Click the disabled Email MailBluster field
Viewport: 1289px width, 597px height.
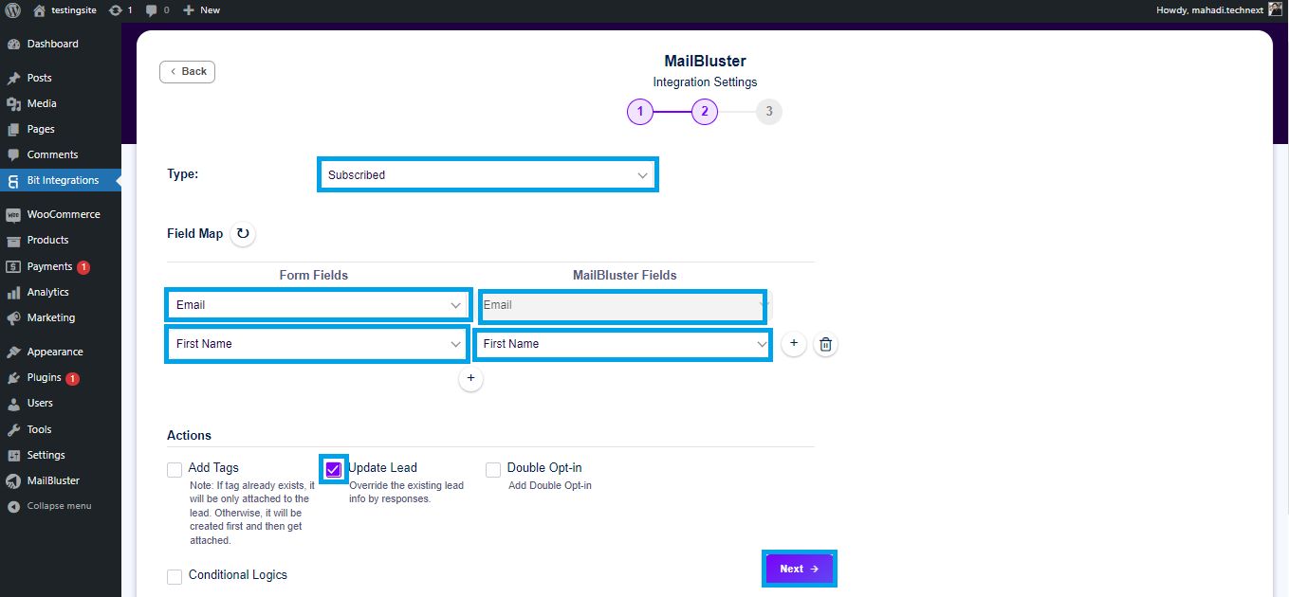tap(622, 305)
